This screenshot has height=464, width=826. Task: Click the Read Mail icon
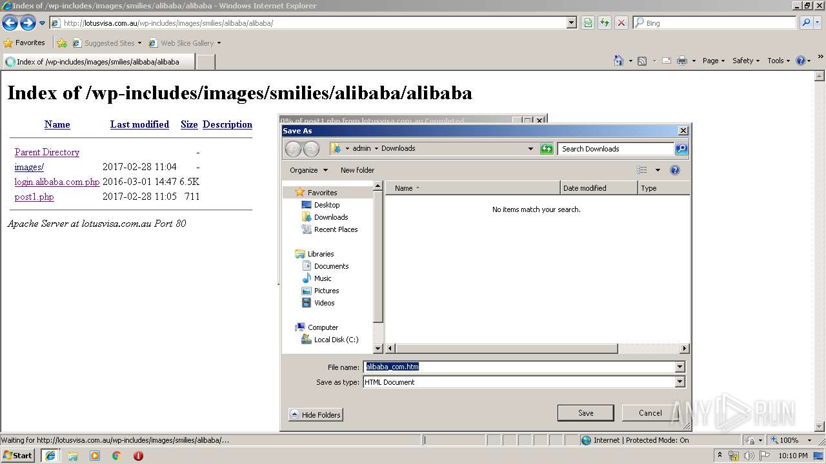pos(667,61)
